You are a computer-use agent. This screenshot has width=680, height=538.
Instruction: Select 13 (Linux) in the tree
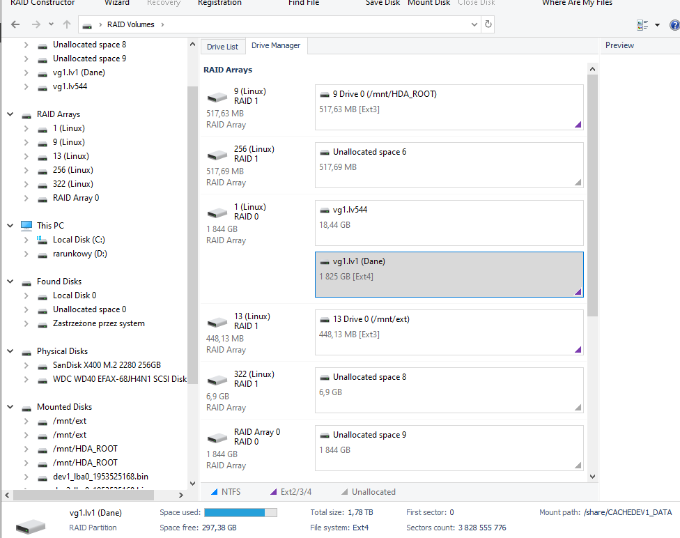pyautogui.click(x=70, y=156)
